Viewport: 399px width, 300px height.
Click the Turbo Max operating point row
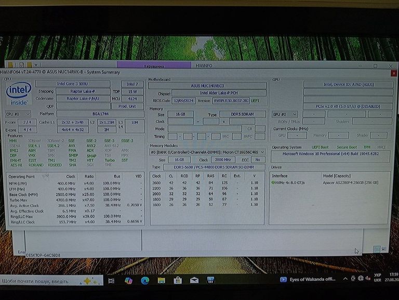click(75, 200)
